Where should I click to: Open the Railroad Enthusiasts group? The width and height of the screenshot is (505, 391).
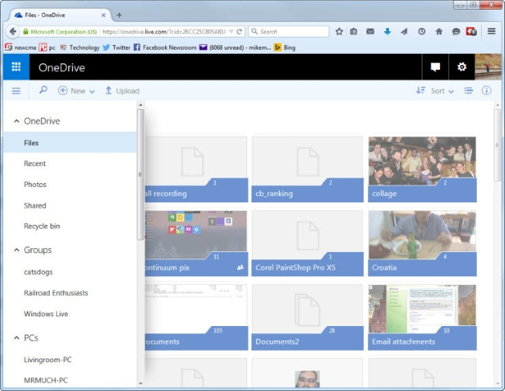[55, 293]
